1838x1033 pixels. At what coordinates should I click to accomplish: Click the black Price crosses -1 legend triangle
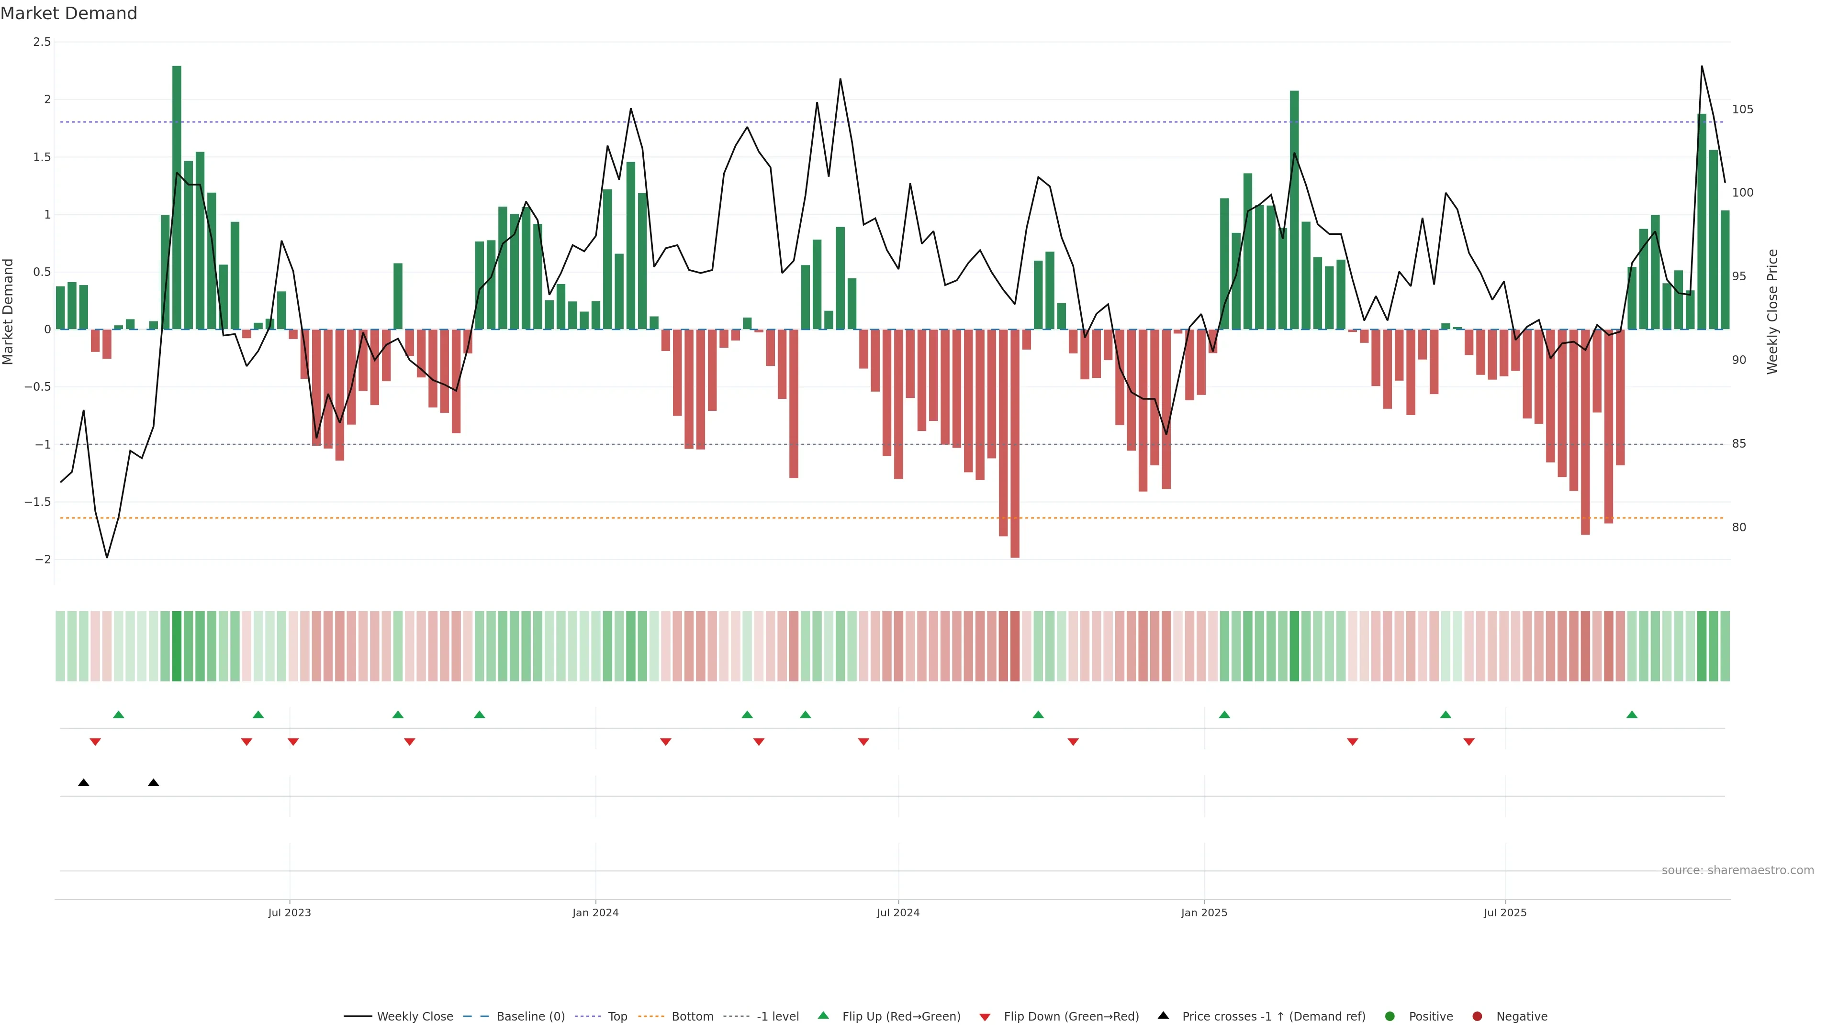1163,1016
